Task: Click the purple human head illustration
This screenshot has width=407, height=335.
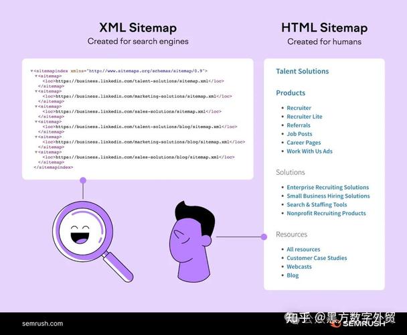Action: click(192, 242)
